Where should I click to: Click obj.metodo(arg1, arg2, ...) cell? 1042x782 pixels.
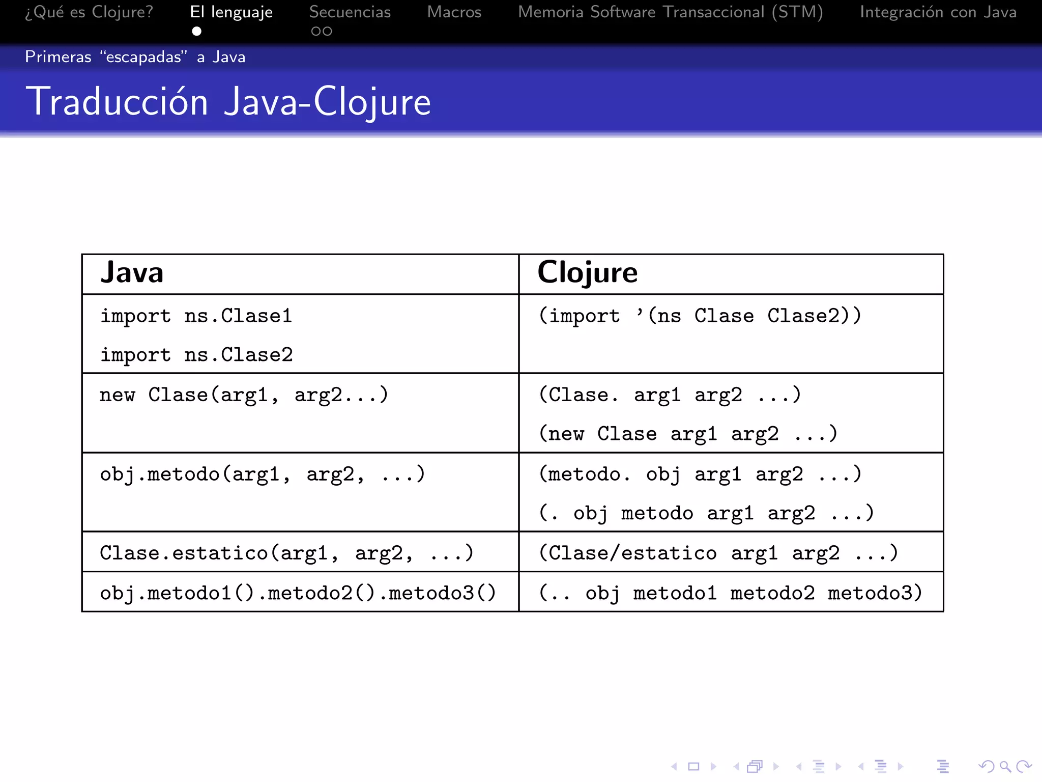click(x=300, y=492)
